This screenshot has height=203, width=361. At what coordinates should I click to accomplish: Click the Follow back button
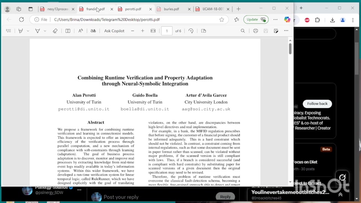[x=317, y=104]
